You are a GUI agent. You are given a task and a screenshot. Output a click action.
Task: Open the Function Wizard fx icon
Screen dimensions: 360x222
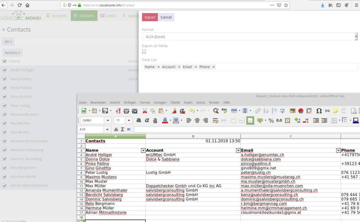(x=116, y=129)
